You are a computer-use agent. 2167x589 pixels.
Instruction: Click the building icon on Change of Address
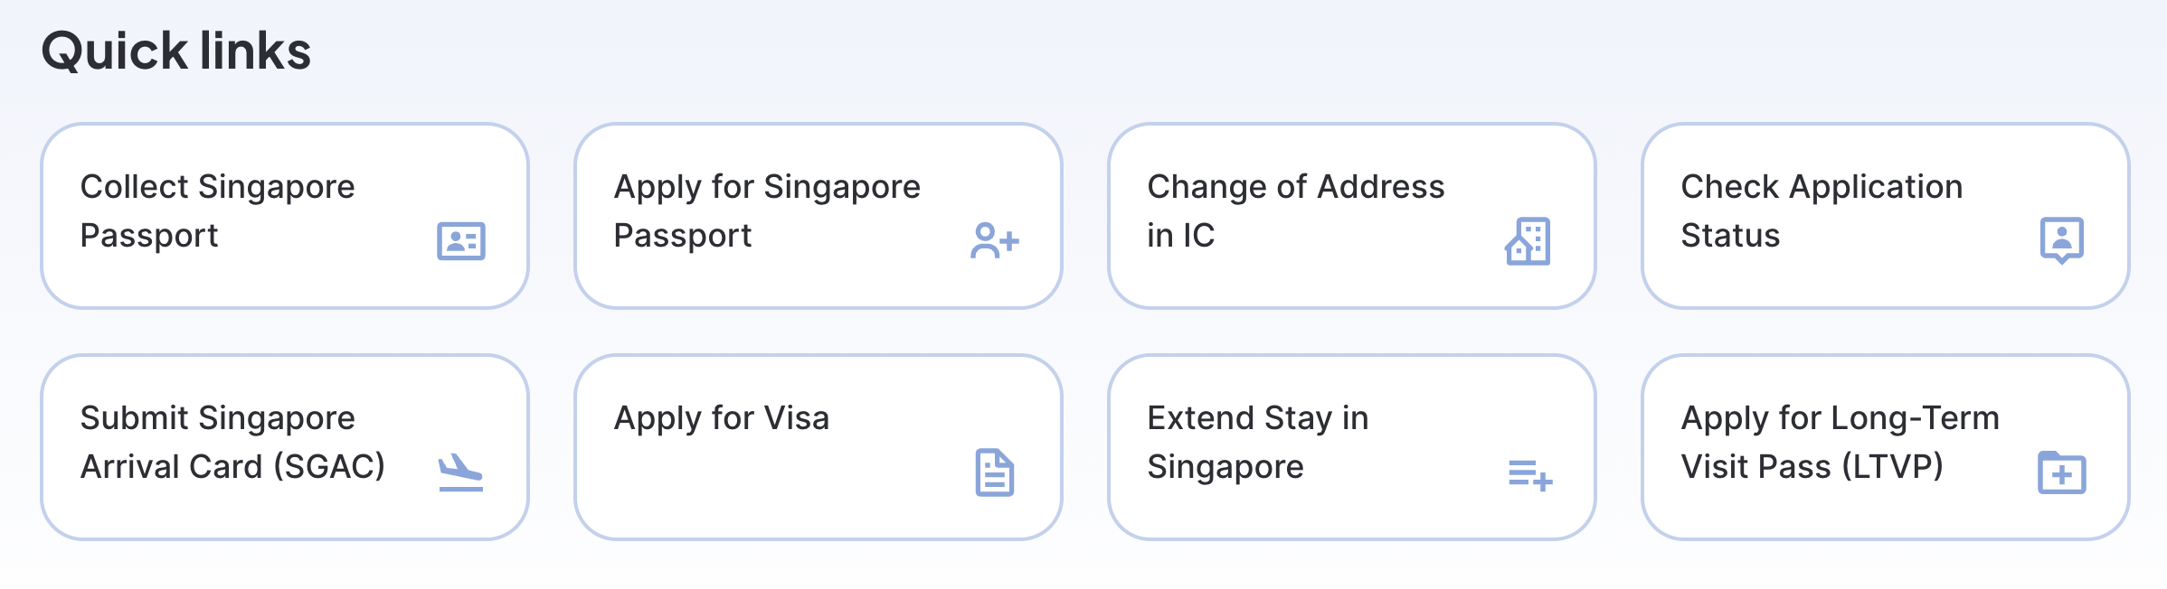(1528, 241)
